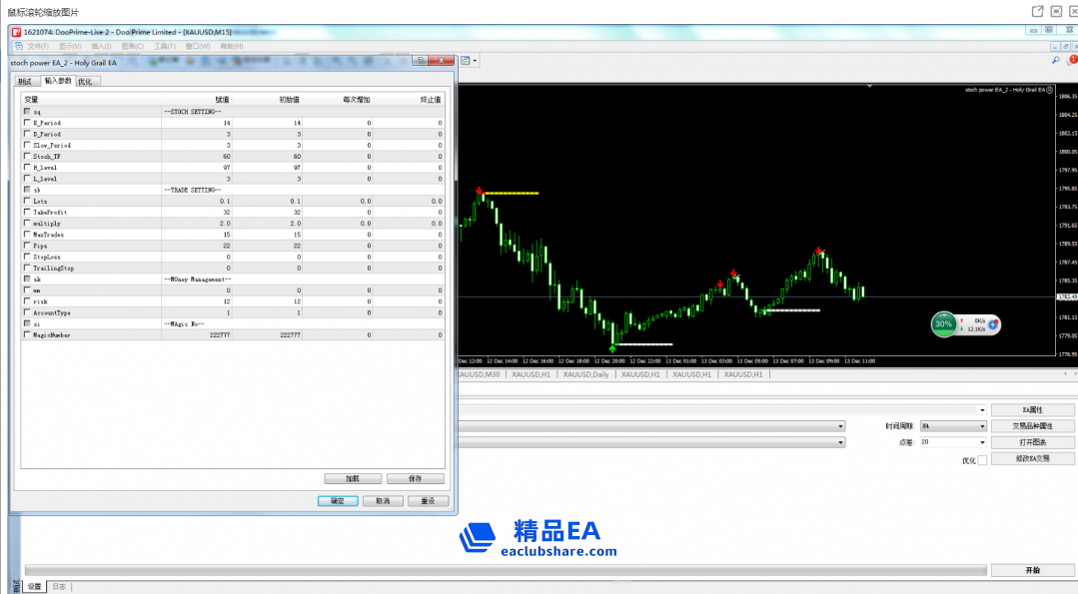Click the search magnifier icon in toolbar

click(x=1055, y=61)
